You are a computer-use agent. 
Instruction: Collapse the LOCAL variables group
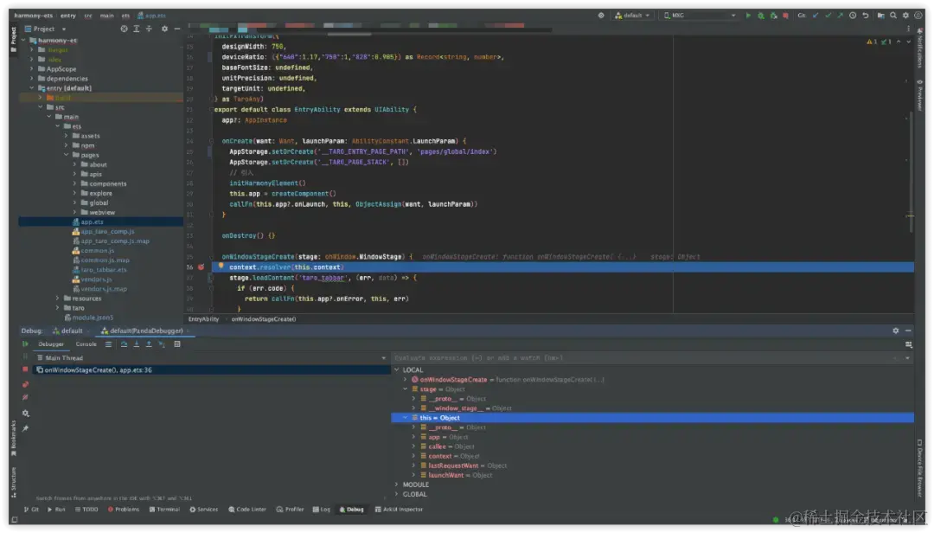pyautogui.click(x=397, y=370)
